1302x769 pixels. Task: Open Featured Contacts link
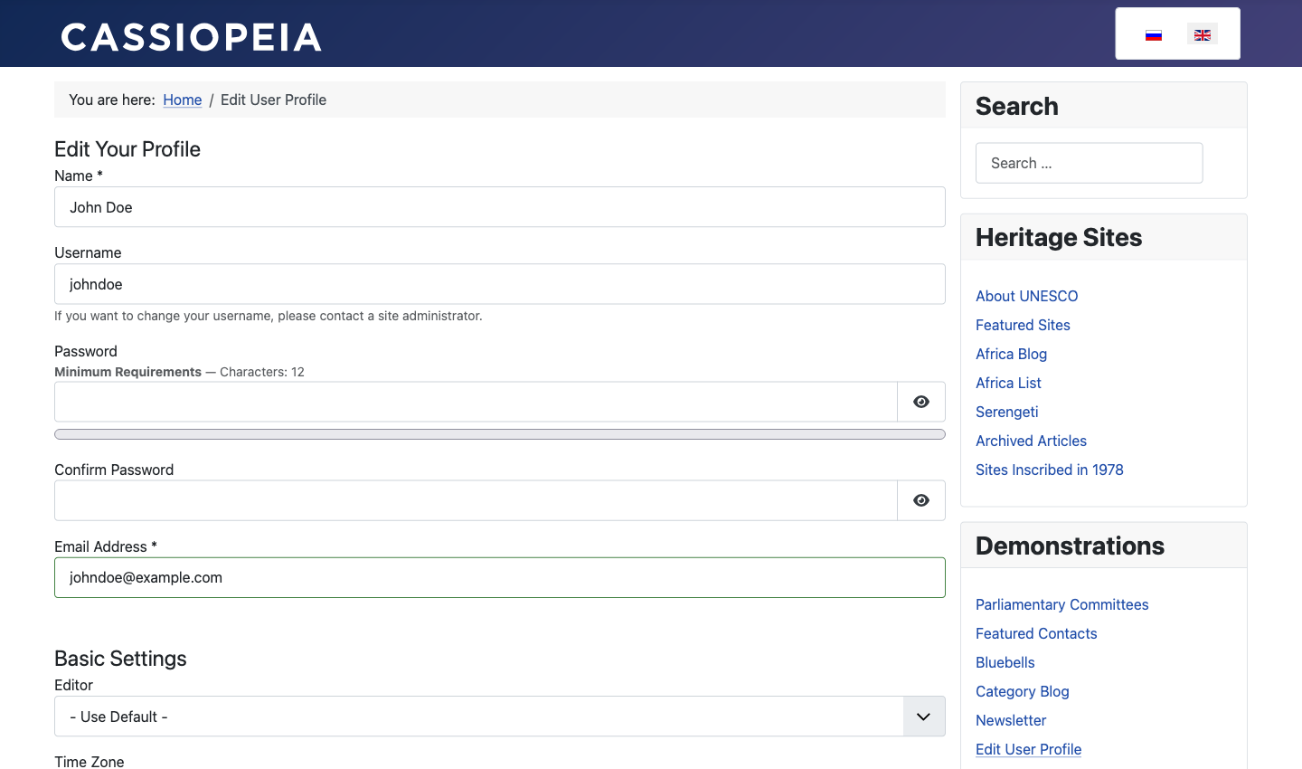[x=1036, y=633]
